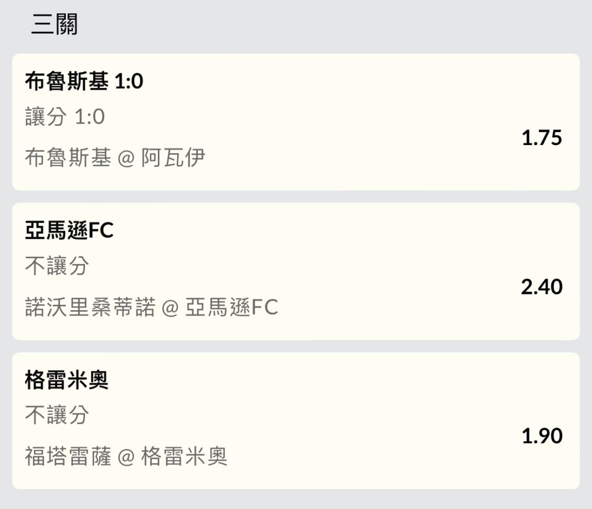This screenshot has height=509, width=592.
Task: Open the 亞馬遜FC bold pick title
Action: coord(69,231)
